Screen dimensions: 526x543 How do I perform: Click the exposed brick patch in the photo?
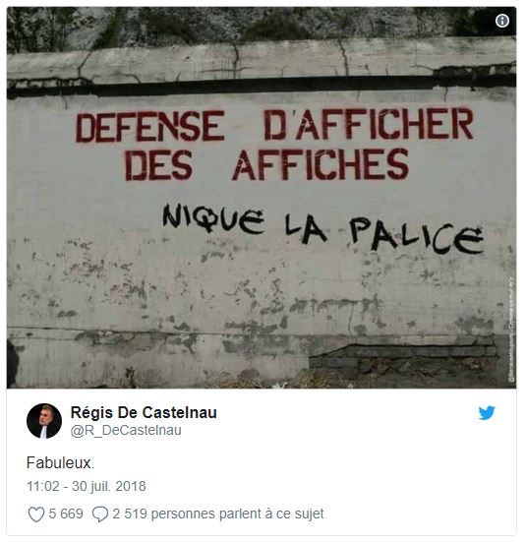tap(403, 364)
